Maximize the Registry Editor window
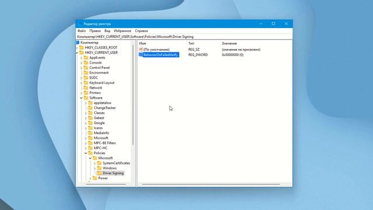 click(x=273, y=24)
